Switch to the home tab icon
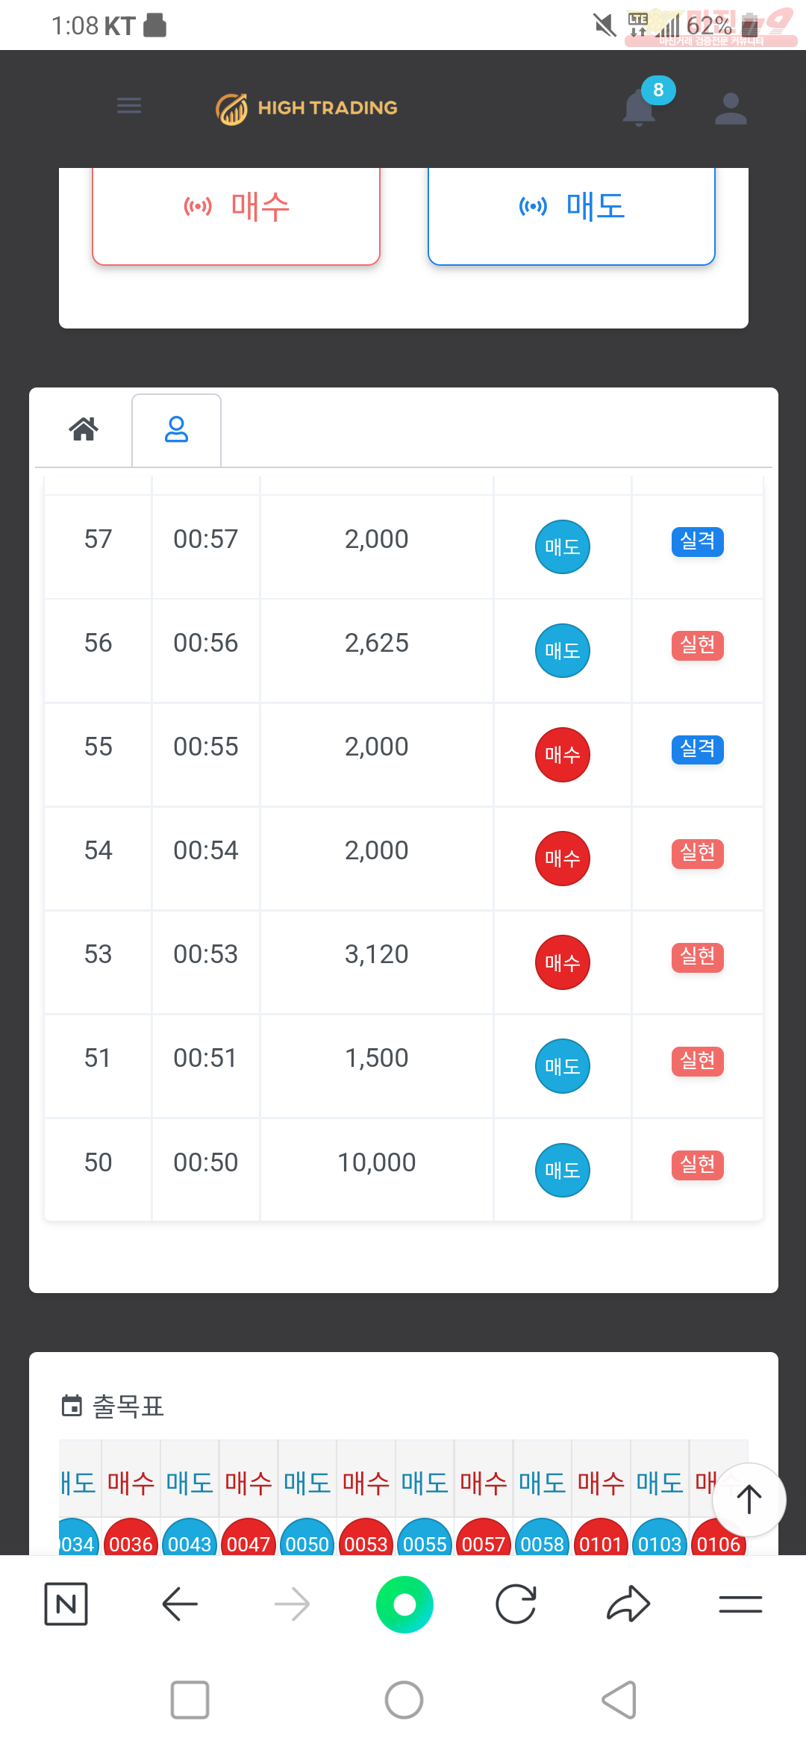Screen dimensions: 806x1747 tap(84, 429)
